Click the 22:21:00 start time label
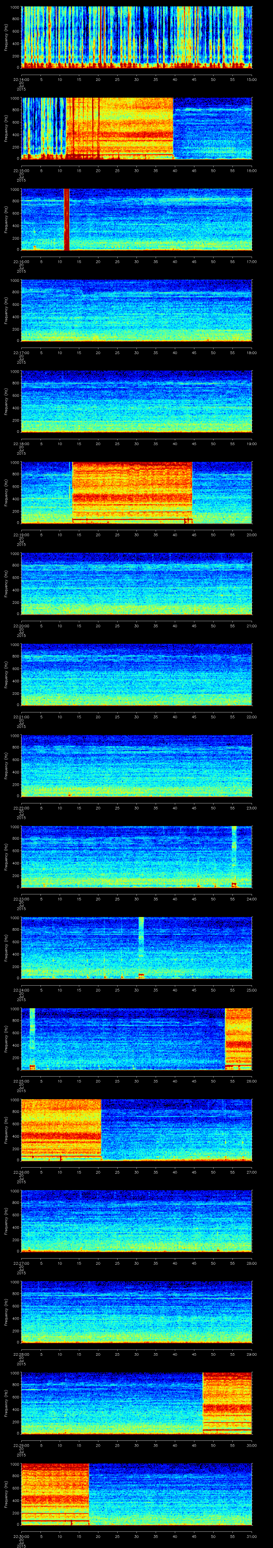Image resolution: width=273 pixels, height=1548 pixels. (x=21, y=716)
